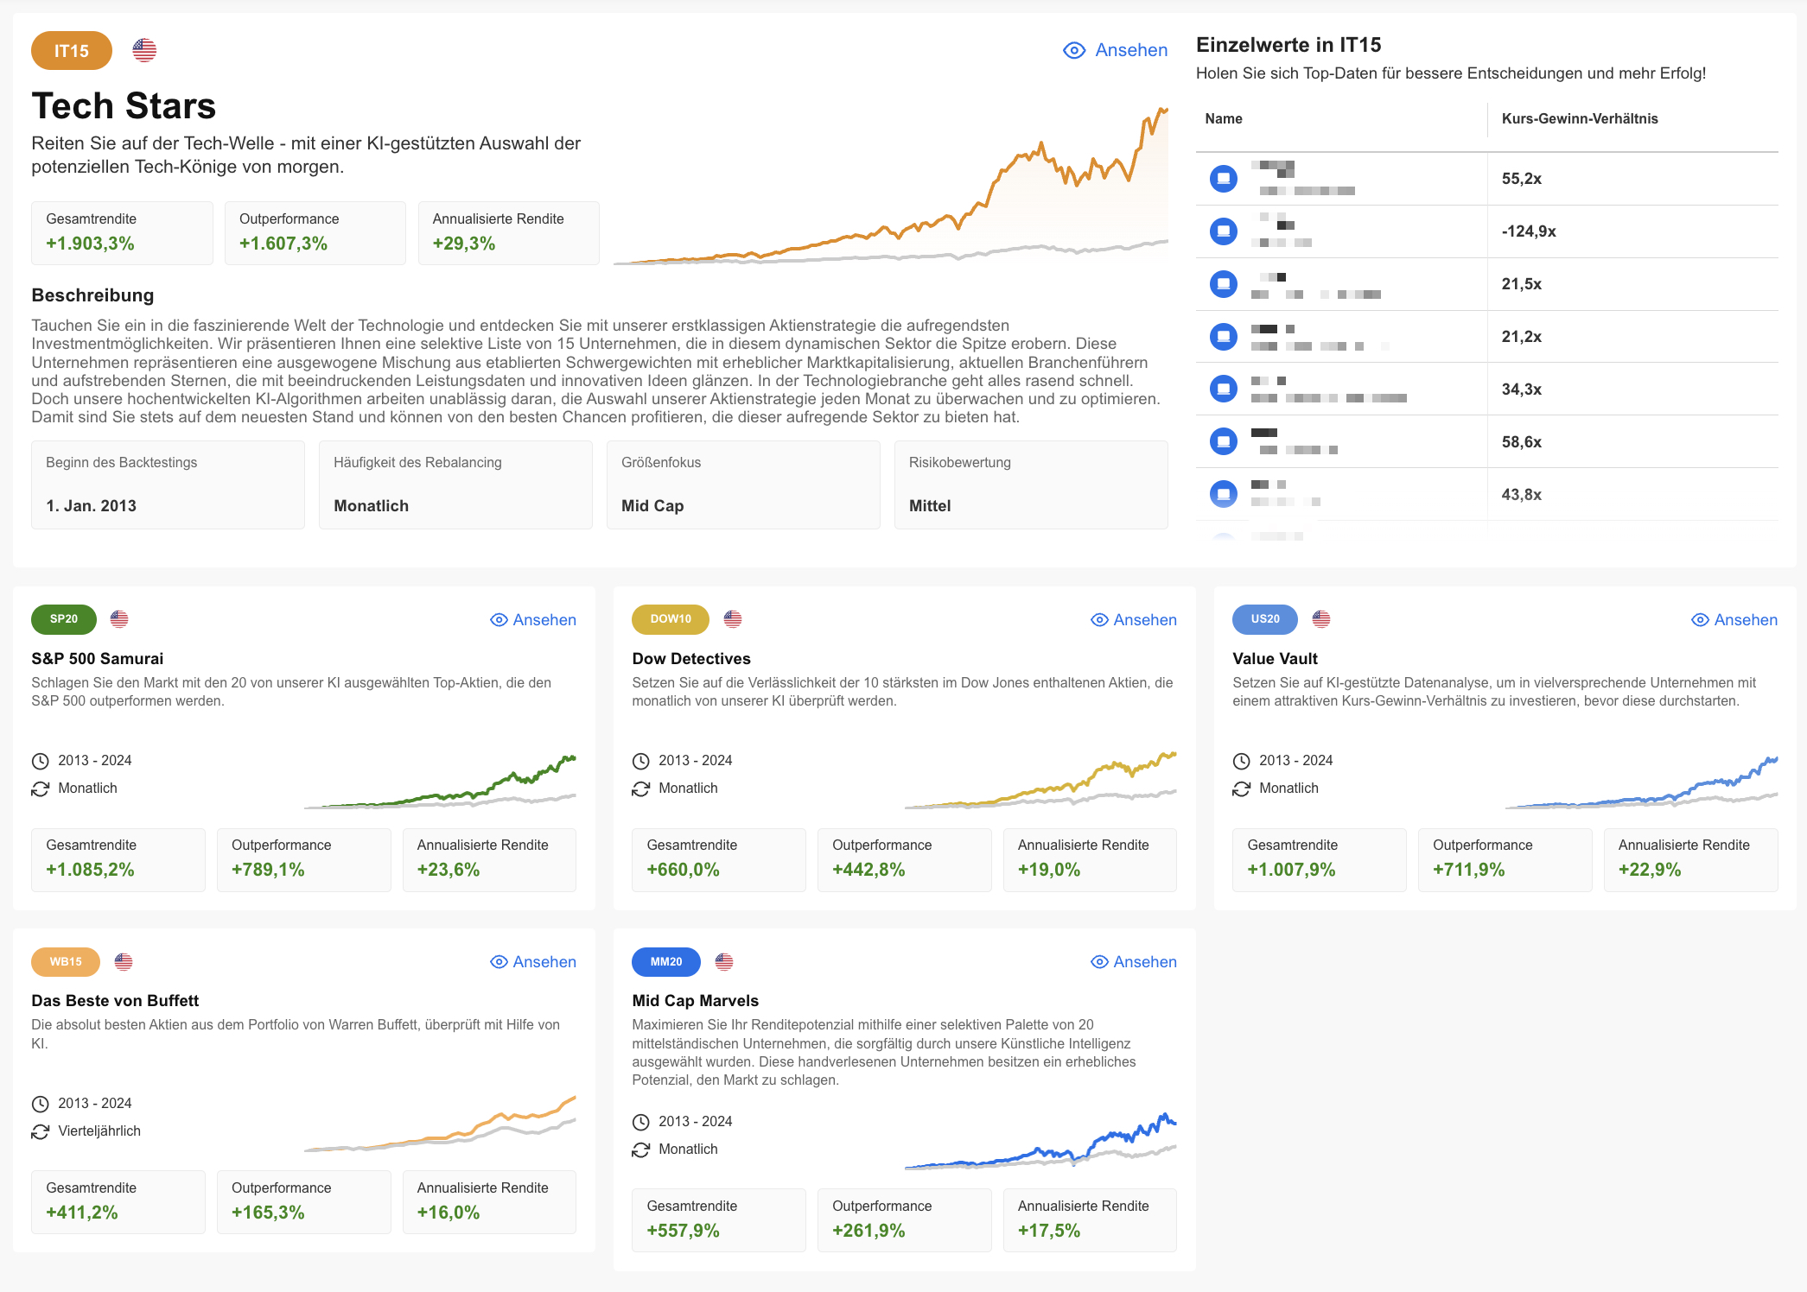
Task: Click the -124,9x ratio value
Action: [1529, 231]
